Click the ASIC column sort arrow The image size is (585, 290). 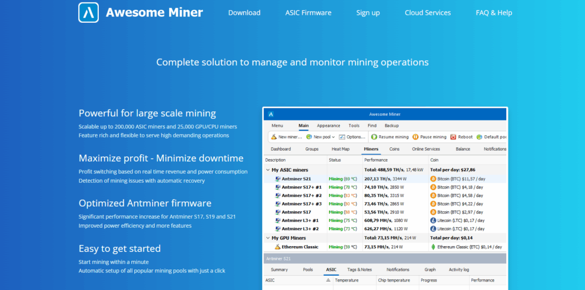[328, 280]
